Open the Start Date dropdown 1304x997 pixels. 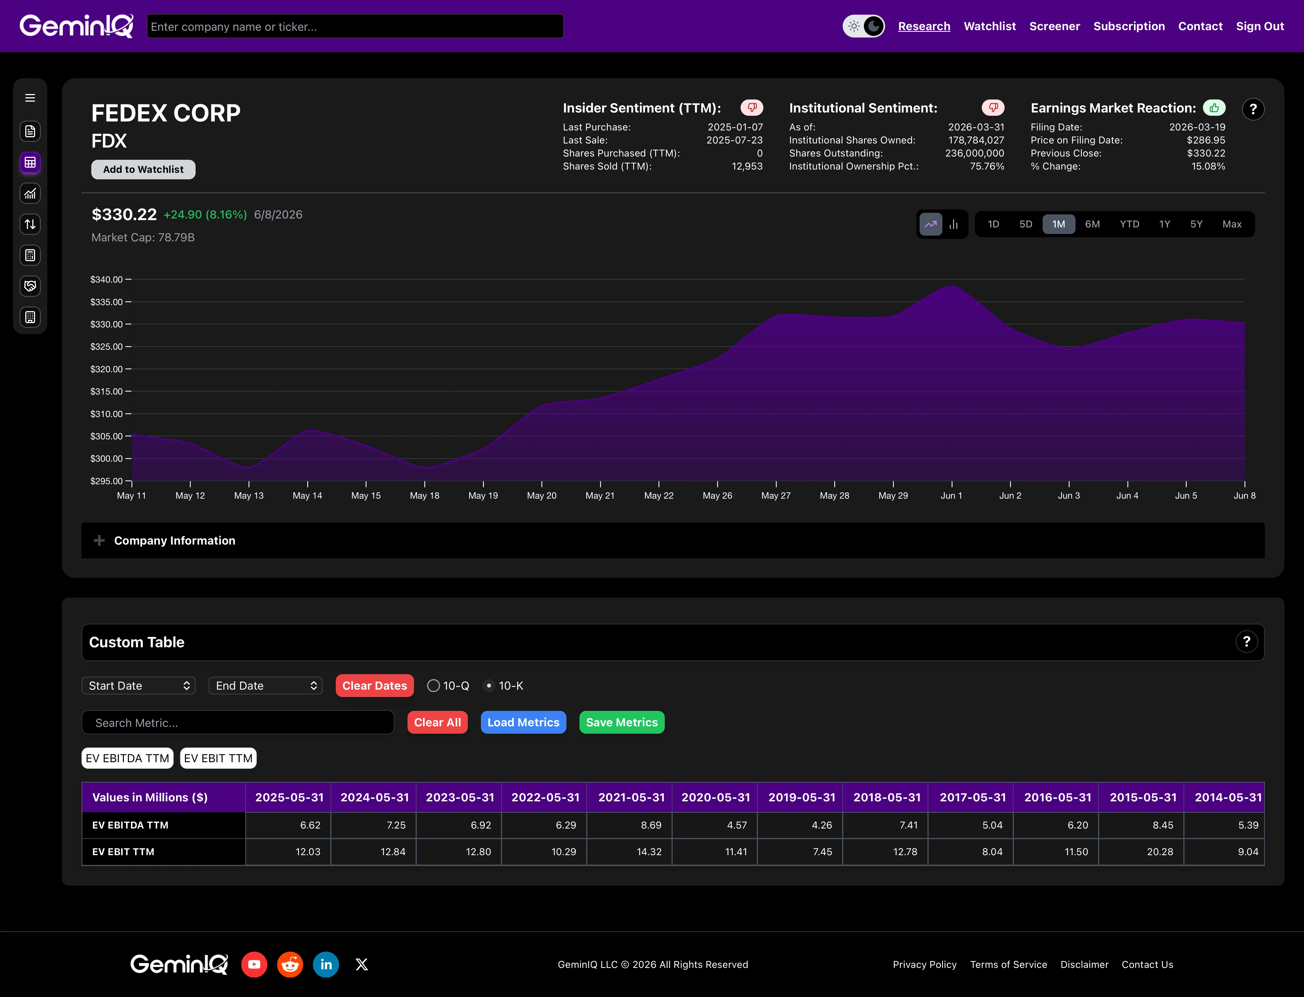click(x=138, y=685)
